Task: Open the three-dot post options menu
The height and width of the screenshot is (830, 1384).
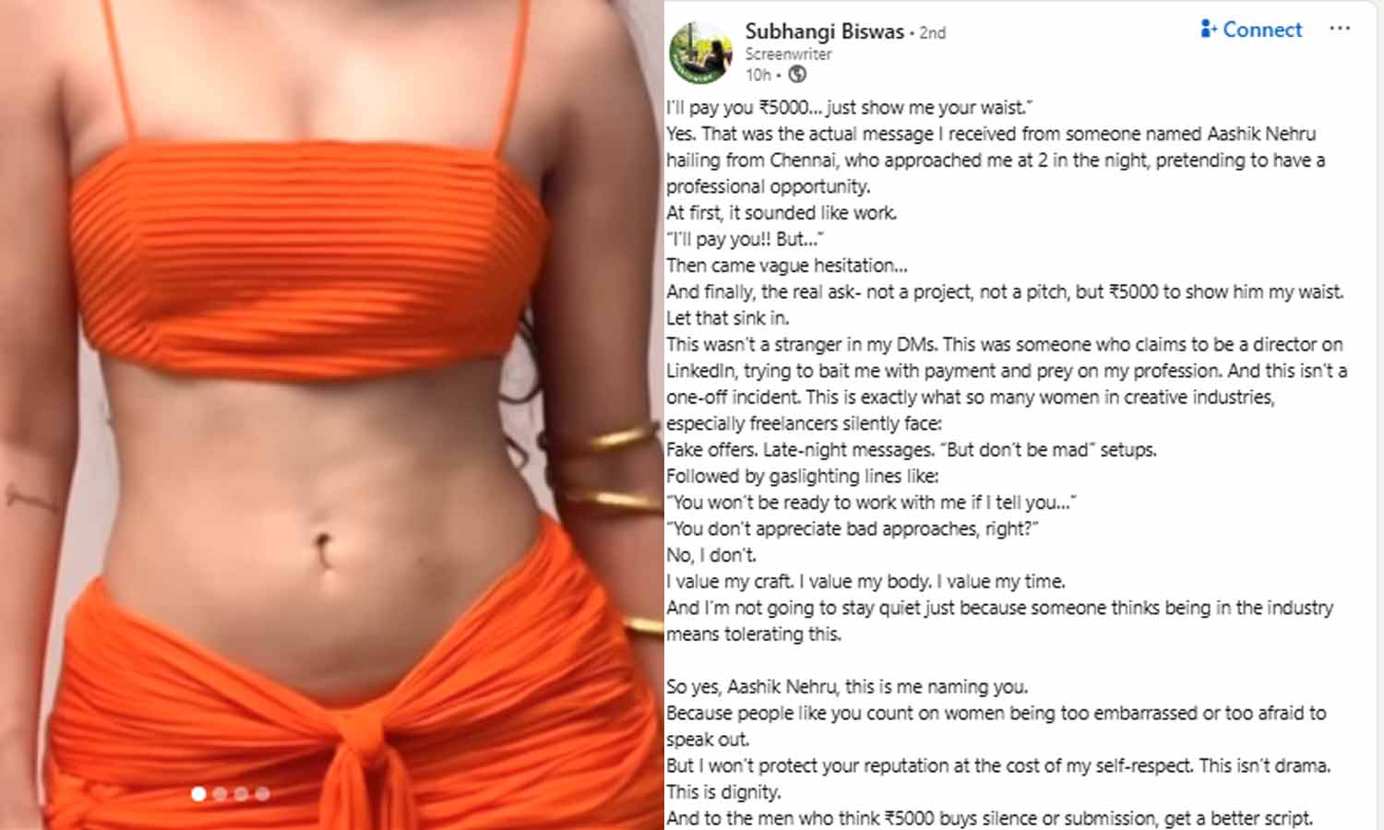Action: (1340, 29)
